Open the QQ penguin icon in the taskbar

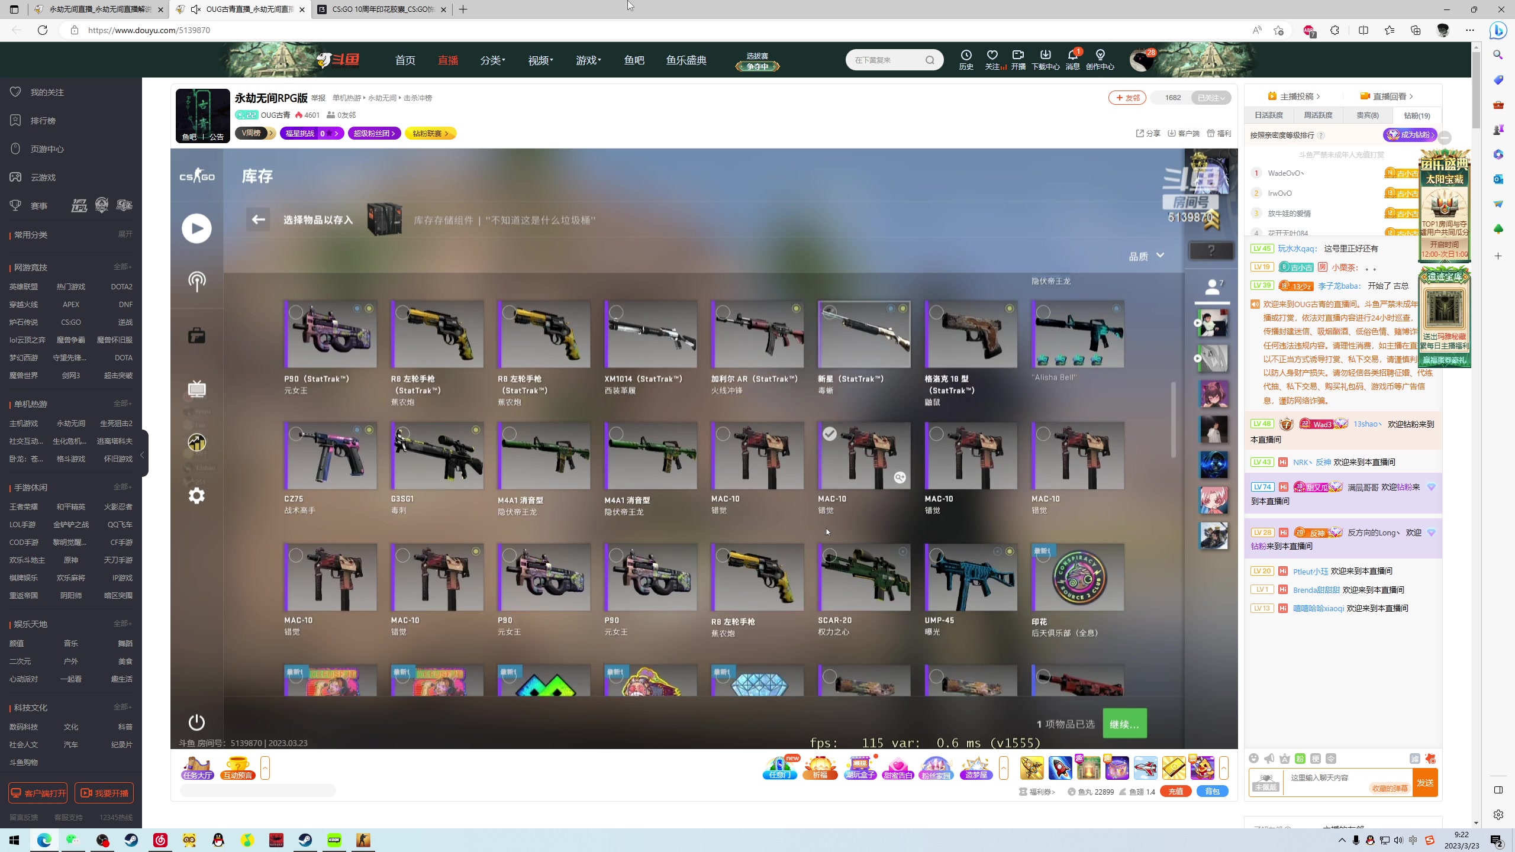218,840
